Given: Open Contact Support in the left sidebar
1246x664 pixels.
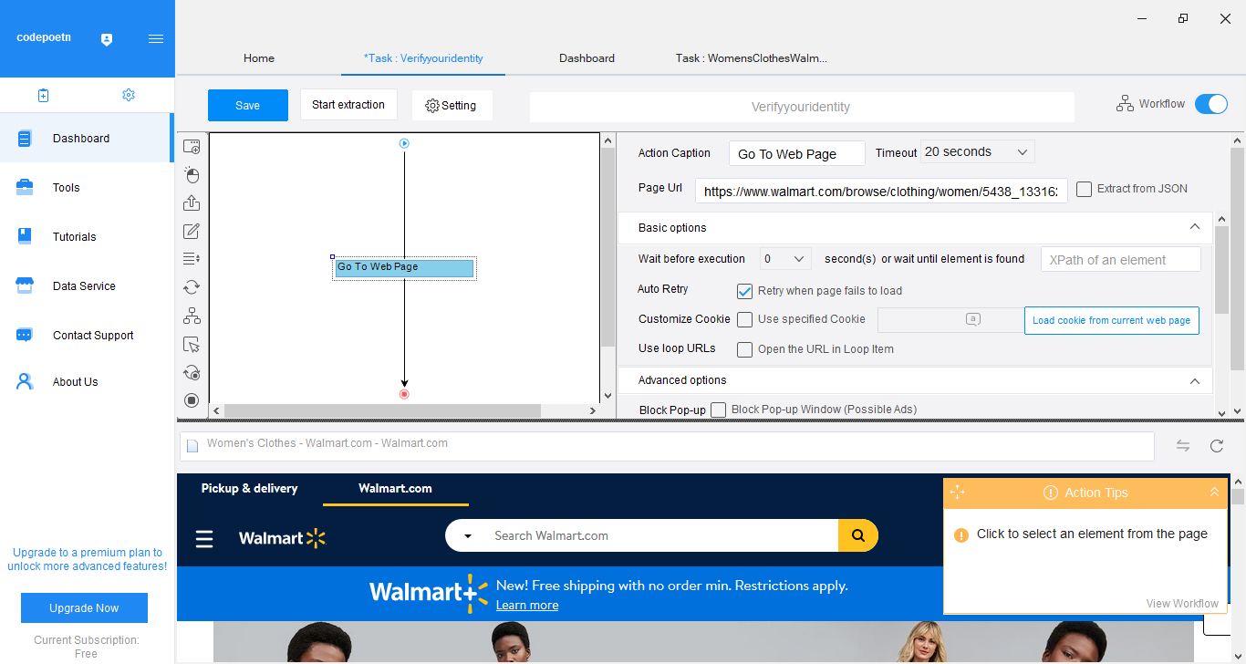Looking at the screenshot, I should pos(87,336).
